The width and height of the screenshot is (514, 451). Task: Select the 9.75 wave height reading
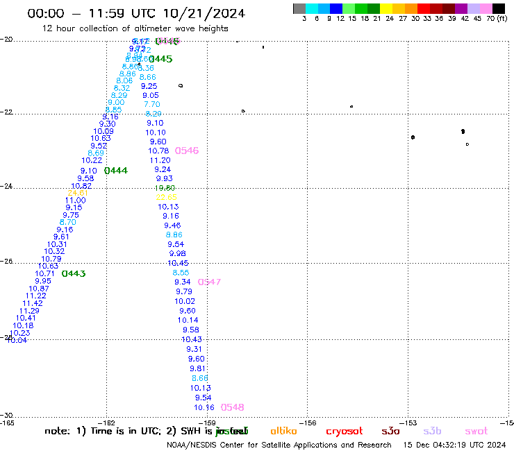coord(71,215)
